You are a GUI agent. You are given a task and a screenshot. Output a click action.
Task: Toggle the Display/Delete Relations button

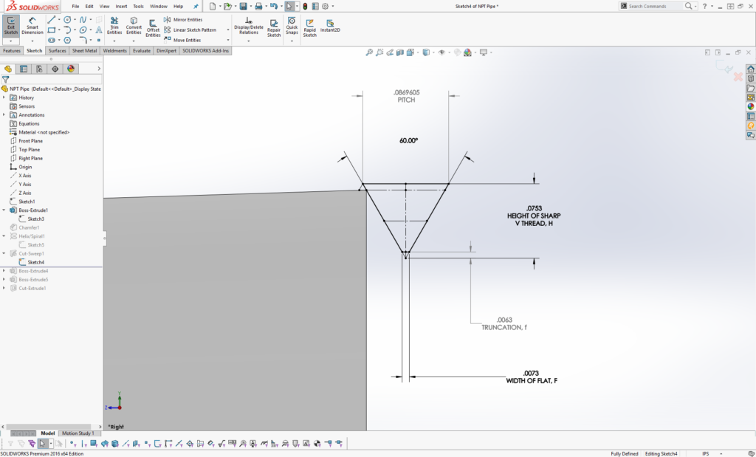(x=249, y=26)
